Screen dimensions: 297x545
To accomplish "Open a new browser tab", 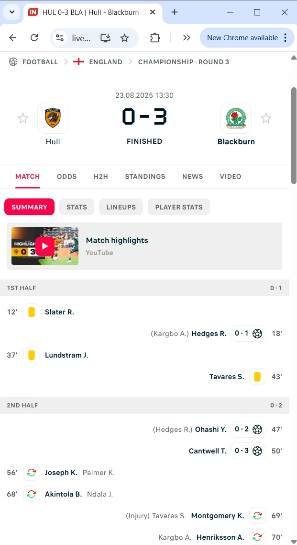I will (175, 12).
